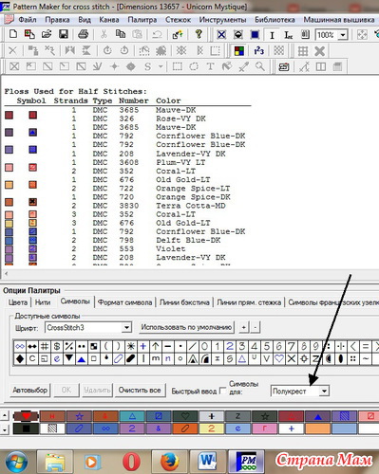The height and width of the screenshot is (474, 379).
Task: Click the Copy toolbar icon
Action: (121, 34)
